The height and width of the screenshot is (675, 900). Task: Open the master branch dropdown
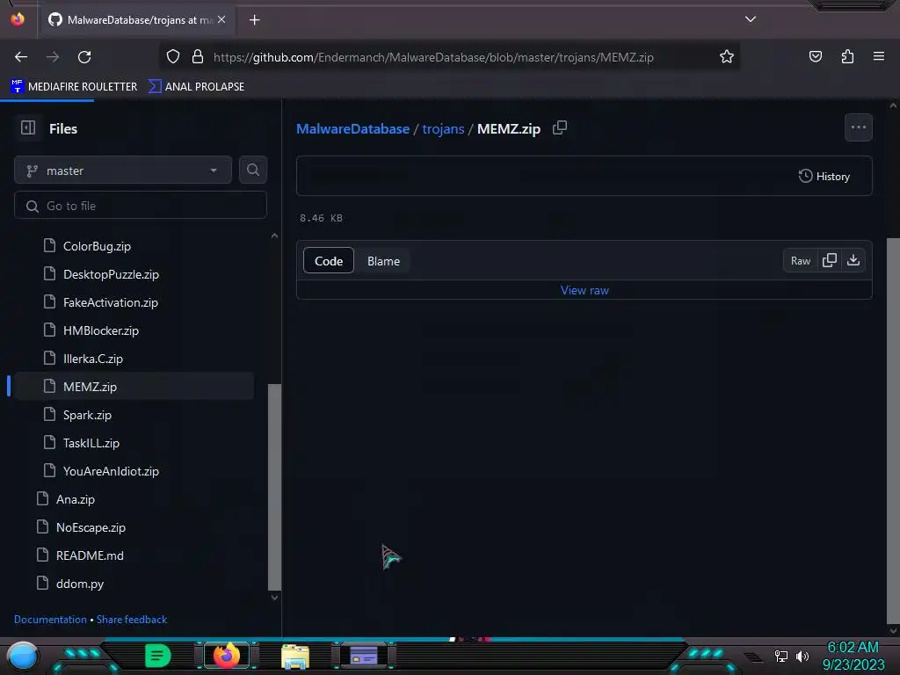coord(123,170)
